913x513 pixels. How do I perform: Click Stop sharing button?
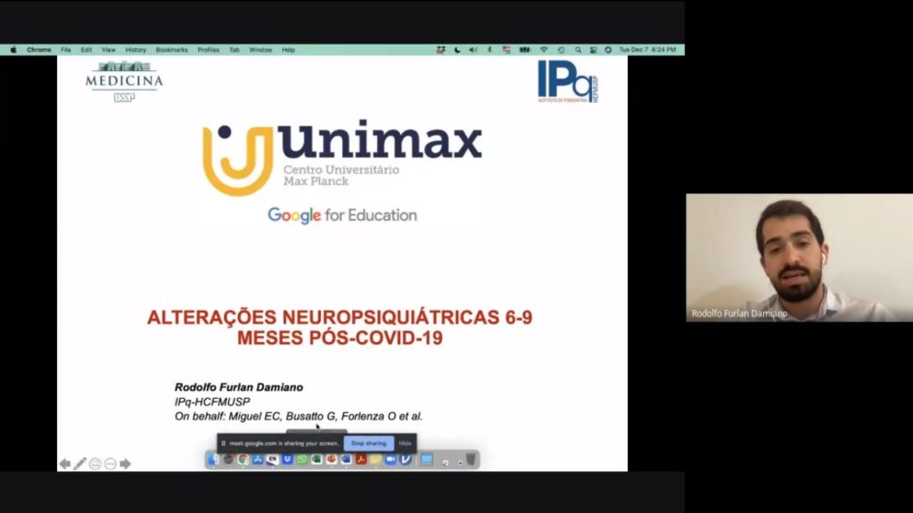pyautogui.click(x=368, y=443)
